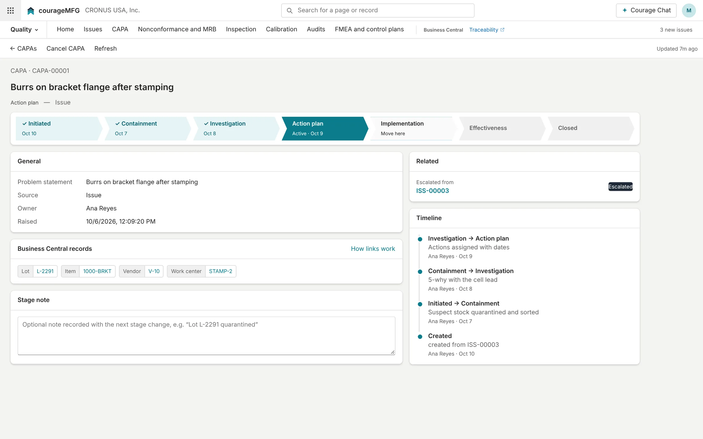The image size is (703, 439).
Task: Click Cancel CAPA
Action: (65, 49)
